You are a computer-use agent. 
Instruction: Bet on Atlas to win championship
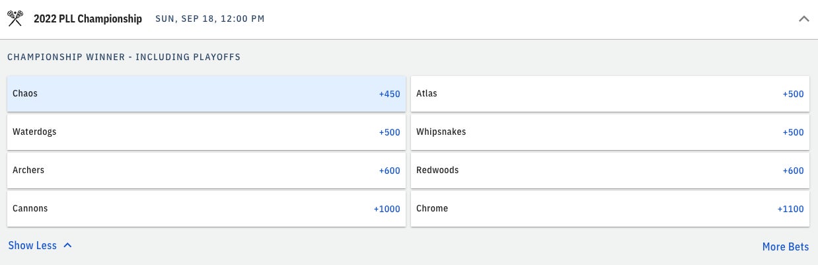[x=610, y=94]
